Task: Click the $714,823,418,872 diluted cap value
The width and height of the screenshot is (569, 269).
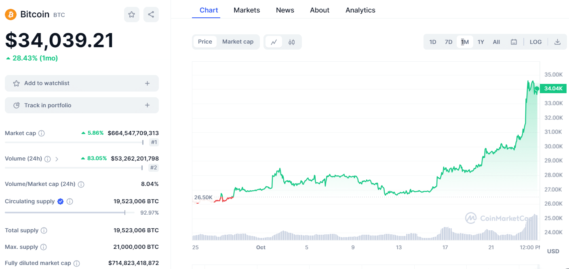Action: click(x=133, y=263)
